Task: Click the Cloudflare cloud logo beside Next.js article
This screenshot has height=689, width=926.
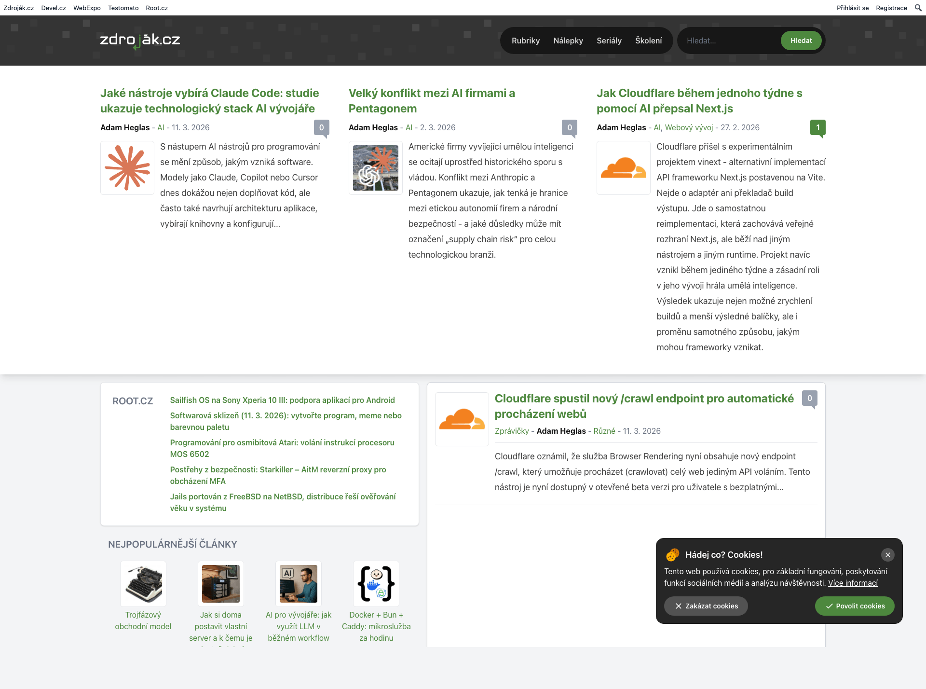Action: click(x=623, y=167)
